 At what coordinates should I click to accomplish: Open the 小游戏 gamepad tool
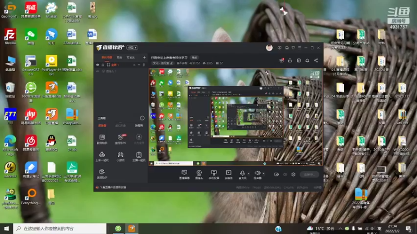120,157
